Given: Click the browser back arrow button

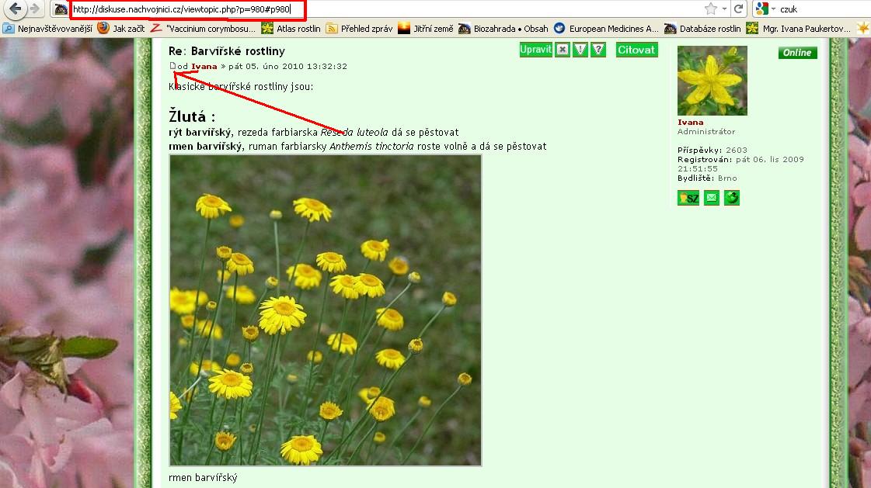Looking at the screenshot, I should [x=16, y=9].
